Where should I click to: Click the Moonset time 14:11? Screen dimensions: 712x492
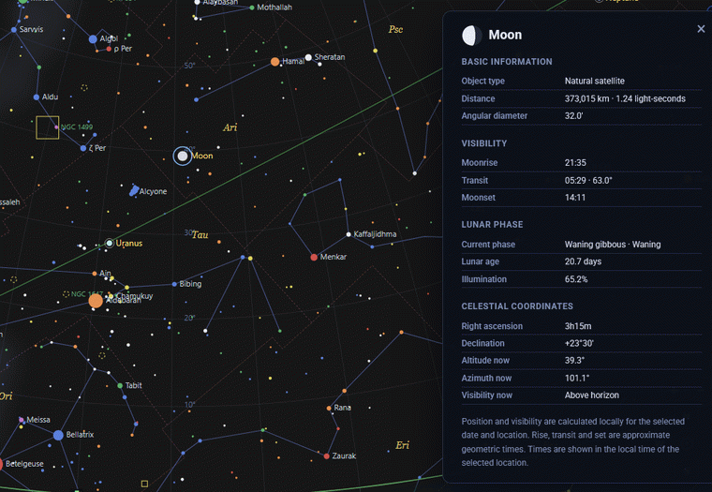point(575,198)
